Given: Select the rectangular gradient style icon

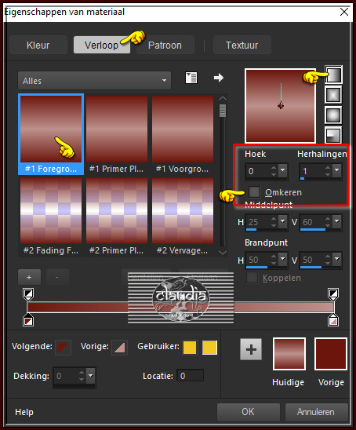Looking at the screenshot, I should click(x=333, y=95).
